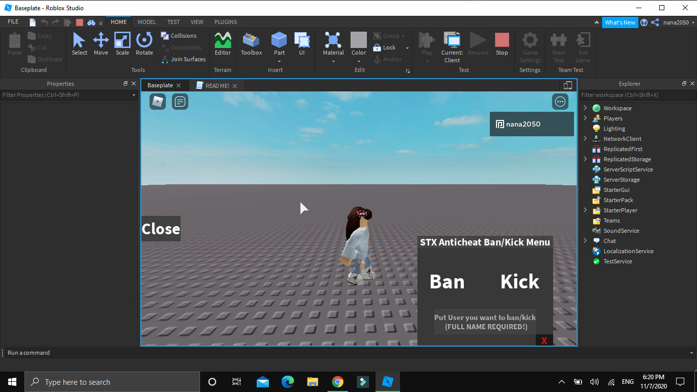Open the Toolbox panel
This screenshot has height=392, width=697.
coord(251,43)
